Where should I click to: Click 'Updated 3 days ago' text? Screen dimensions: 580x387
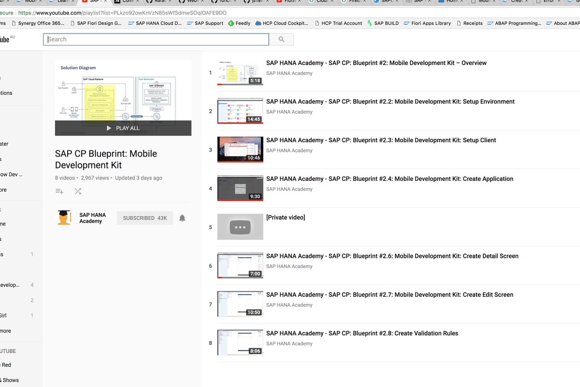click(139, 178)
